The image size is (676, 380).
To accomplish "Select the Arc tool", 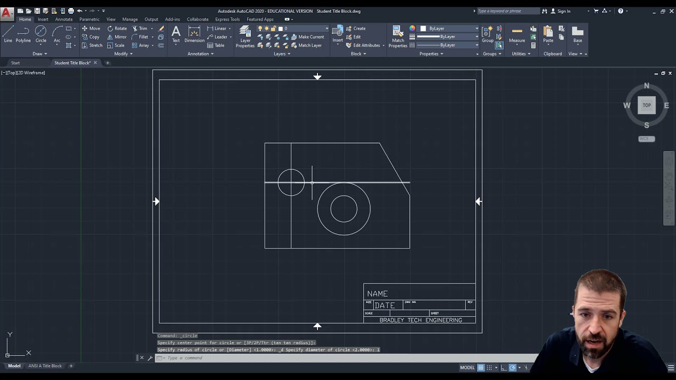I will tap(57, 34).
